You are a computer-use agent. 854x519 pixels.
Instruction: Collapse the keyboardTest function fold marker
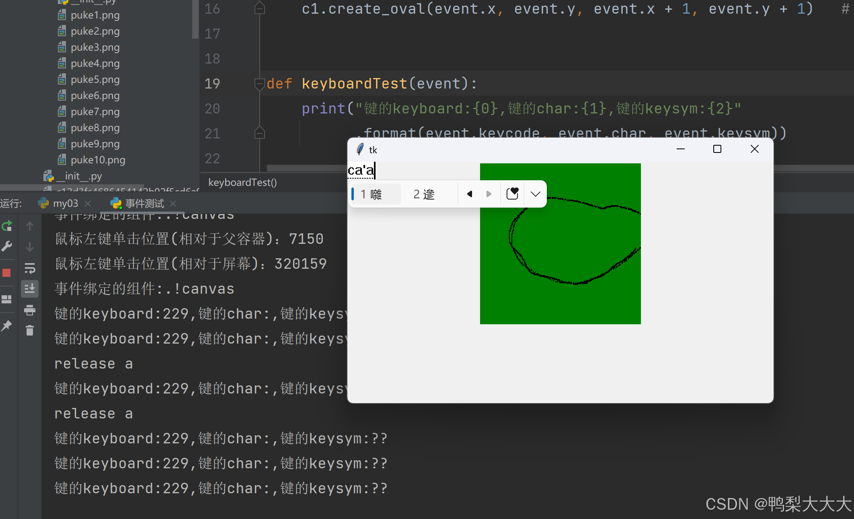tap(259, 84)
